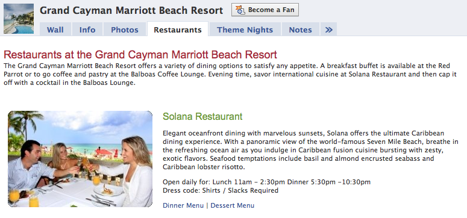Click the Solana Restaurant dining photo
This screenshot has height=218, width=467.
(80, 159)
